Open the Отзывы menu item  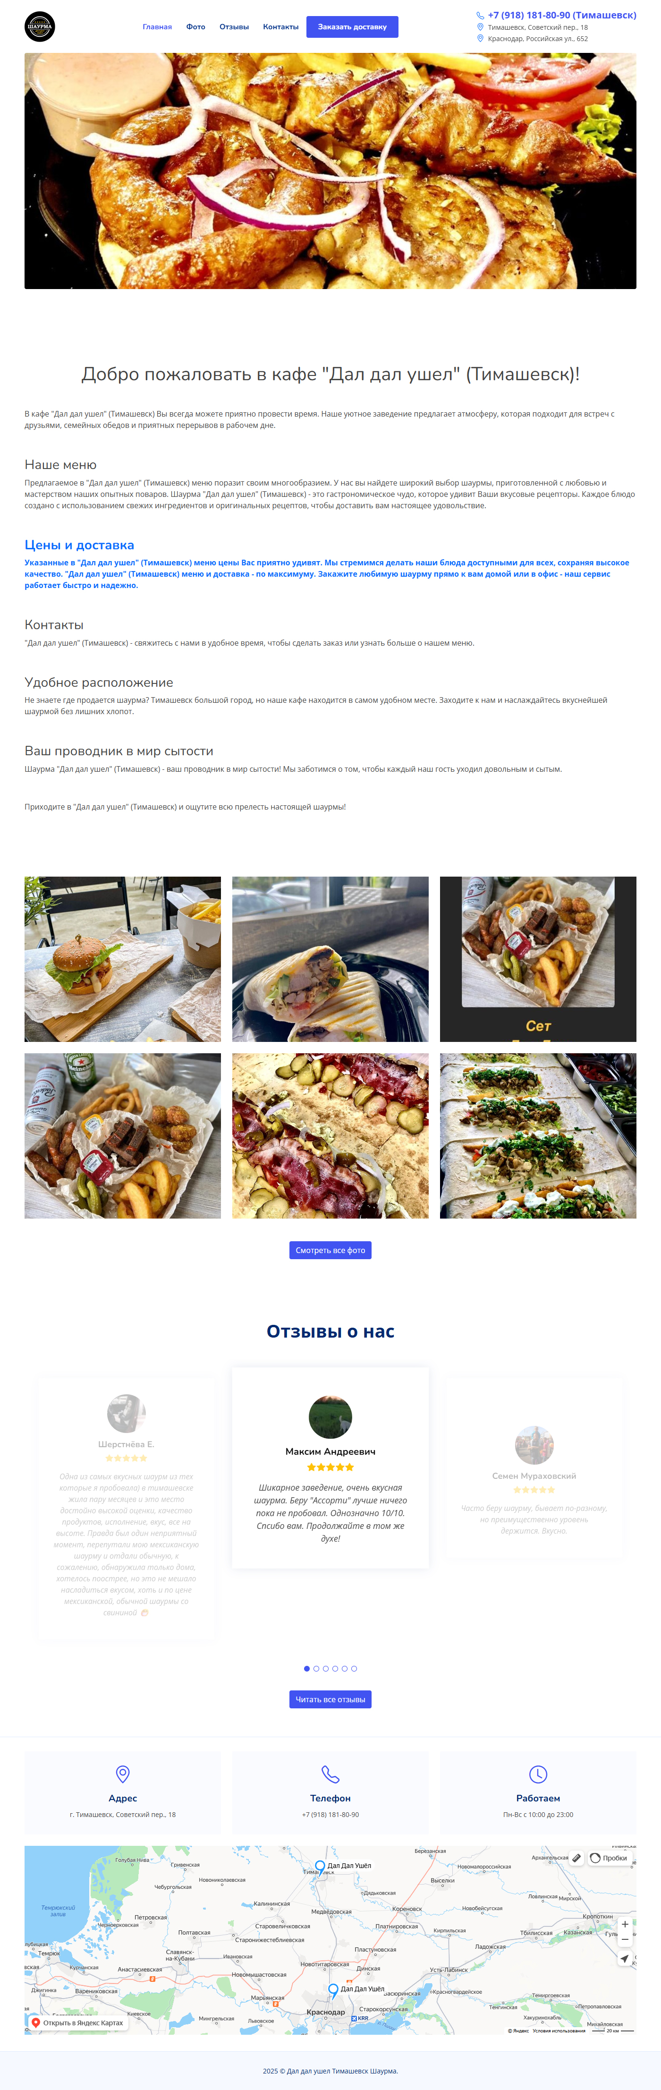(234, 27)
